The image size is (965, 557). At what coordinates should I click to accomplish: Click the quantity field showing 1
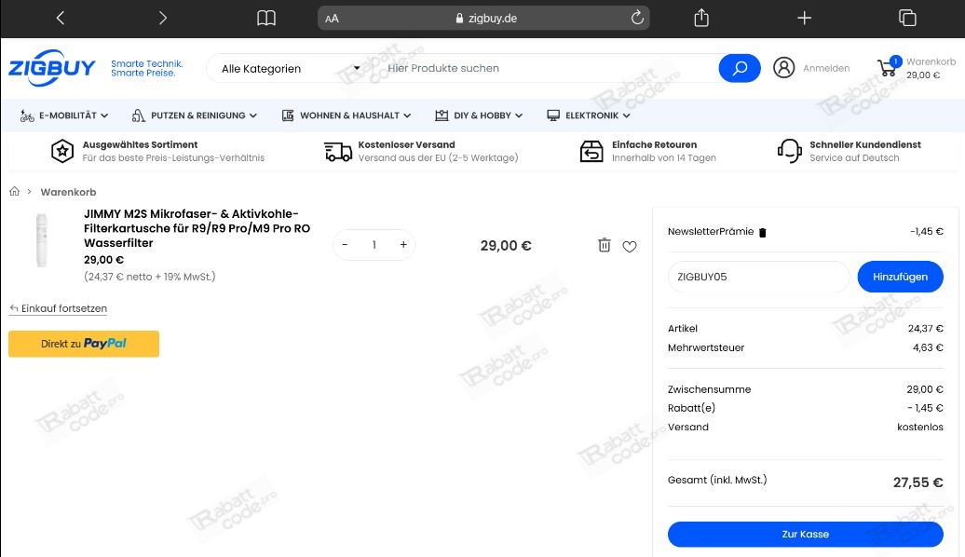click(374, 245)
